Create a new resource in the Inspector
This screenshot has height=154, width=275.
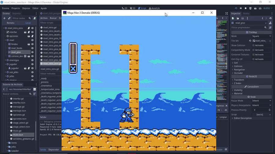coord(233,18)
